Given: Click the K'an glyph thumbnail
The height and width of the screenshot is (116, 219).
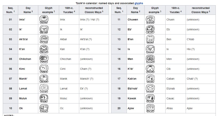Looking at the screenshot, I should (44, 49).
